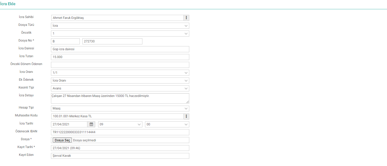Screen dimensions: 387x166
Task: Click the İcra Sahibi name field
Action: [117, 18]
